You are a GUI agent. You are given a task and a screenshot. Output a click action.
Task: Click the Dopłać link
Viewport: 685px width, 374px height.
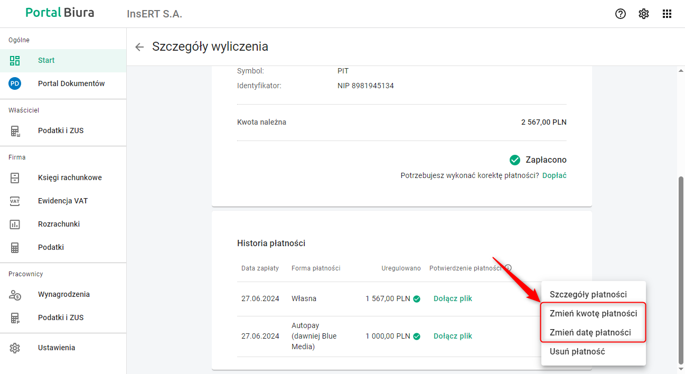[554, 175]
